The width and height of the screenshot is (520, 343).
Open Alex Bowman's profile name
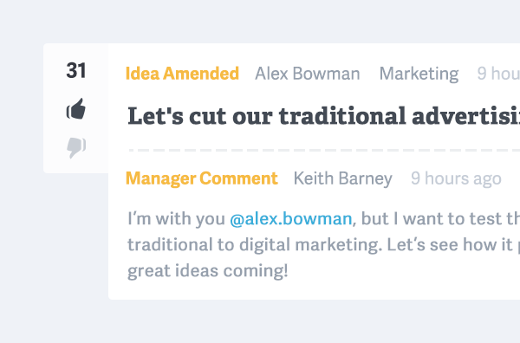pos(307,74)
